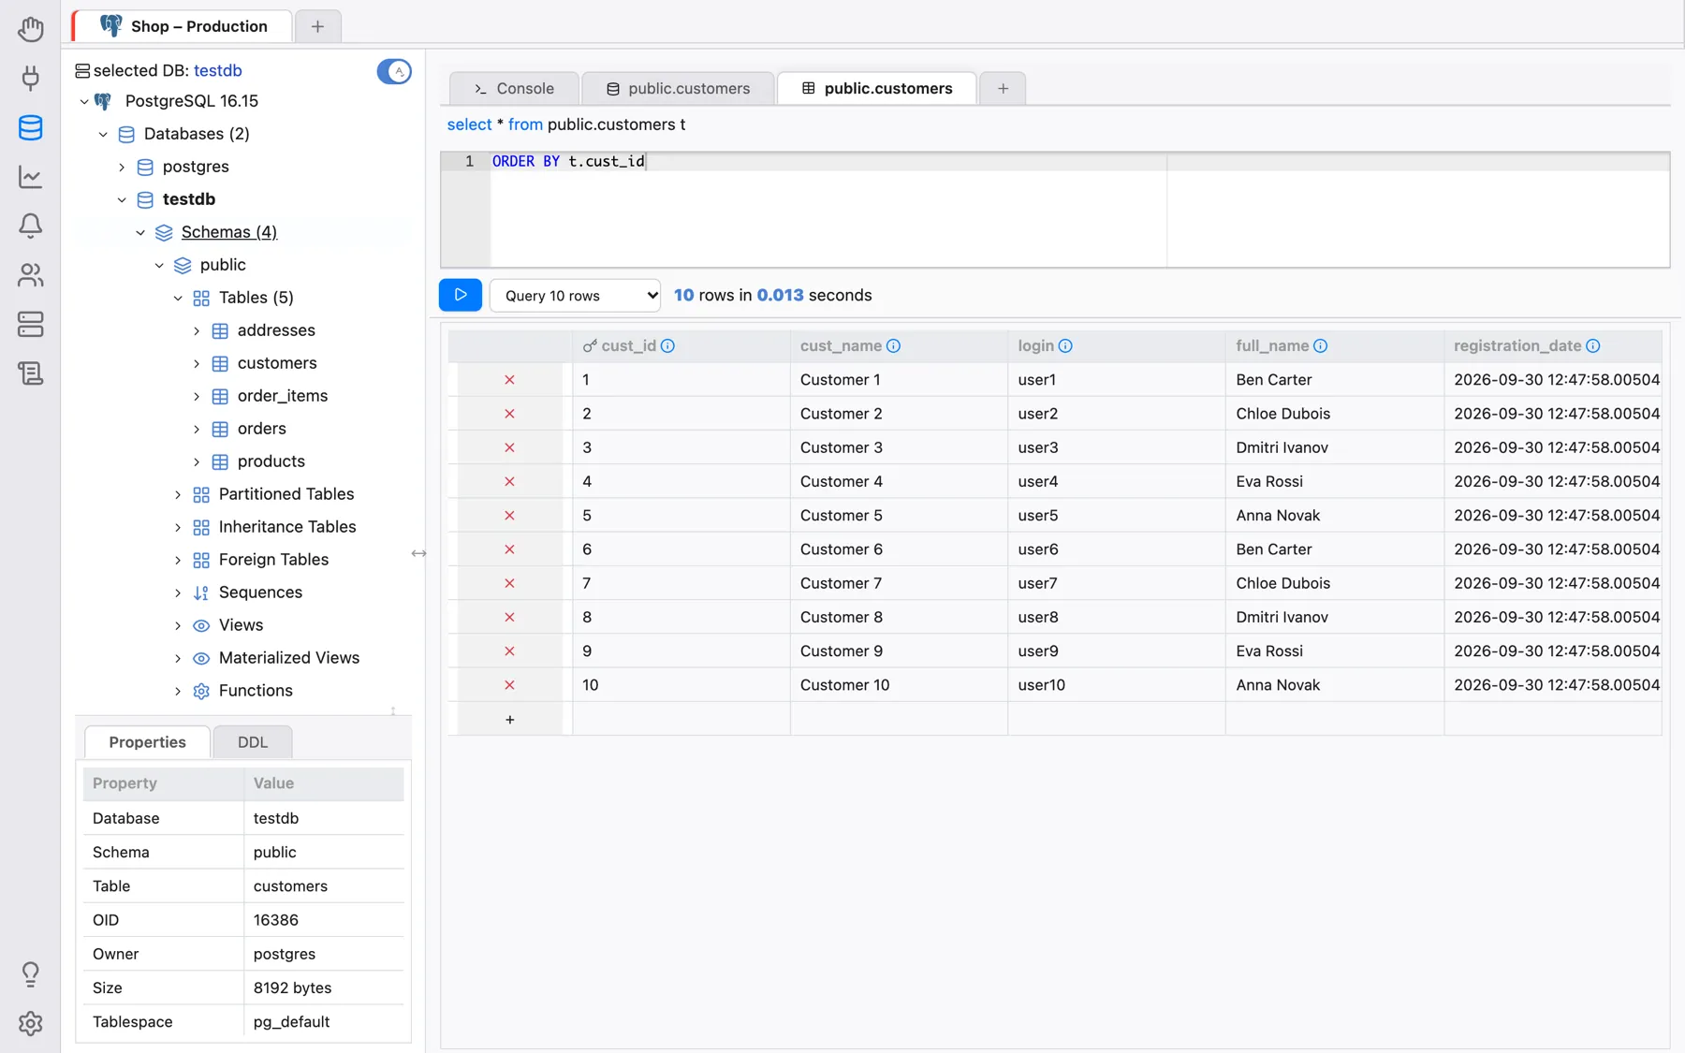Expand the orders table node
This screenshot has height=1053, width=1685.
pos(197,429)
